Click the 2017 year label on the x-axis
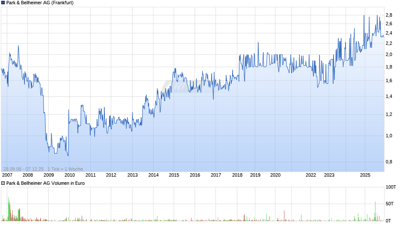Screen dimensions: 402x225 pyautogui.click(x=216, y=175)
